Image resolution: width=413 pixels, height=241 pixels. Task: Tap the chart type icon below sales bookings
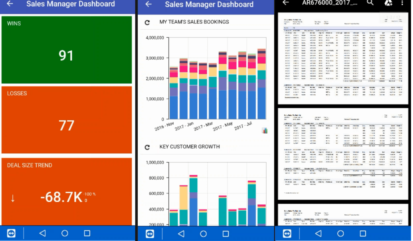point(265,130)
